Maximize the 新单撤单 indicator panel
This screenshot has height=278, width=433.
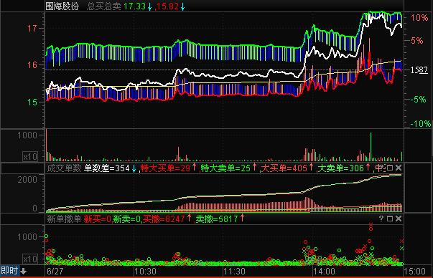390,219
